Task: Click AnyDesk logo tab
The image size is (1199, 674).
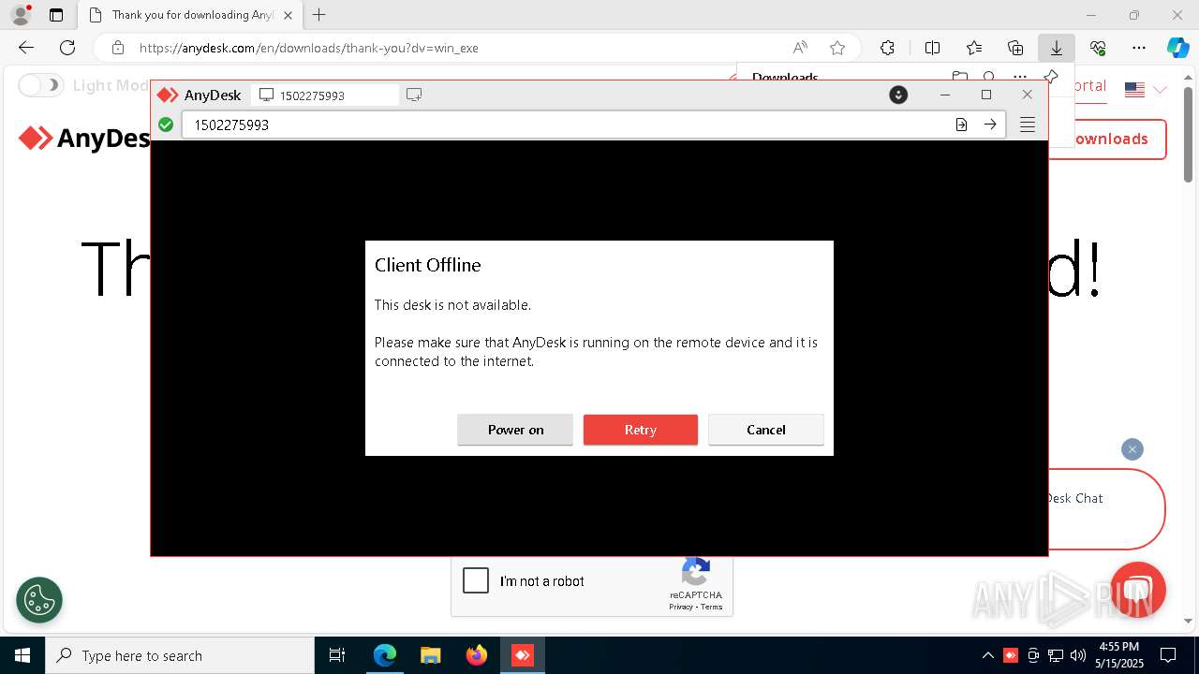Action: 199,95
